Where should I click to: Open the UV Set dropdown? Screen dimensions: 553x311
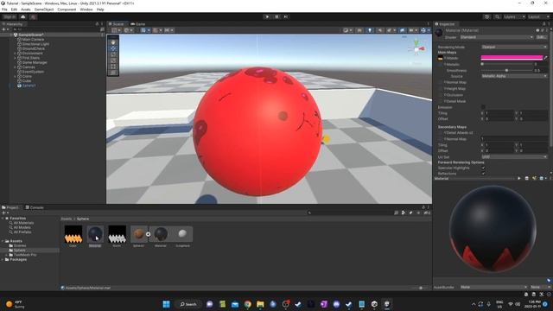(x=514, y=156)
